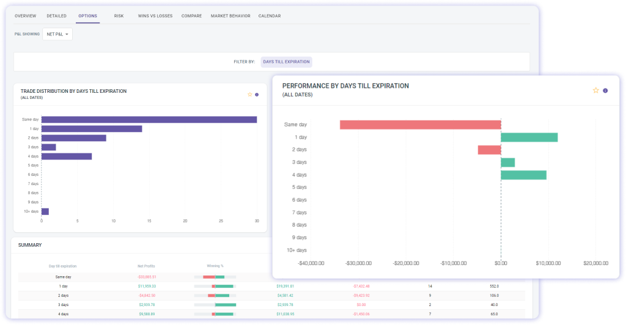This screenshot has height=325, width=626.
Task: Sort by Net Profits column header
Action: 146,266
